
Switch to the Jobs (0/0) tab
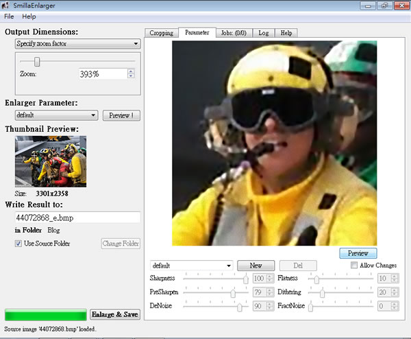click(x=234, y=33)
